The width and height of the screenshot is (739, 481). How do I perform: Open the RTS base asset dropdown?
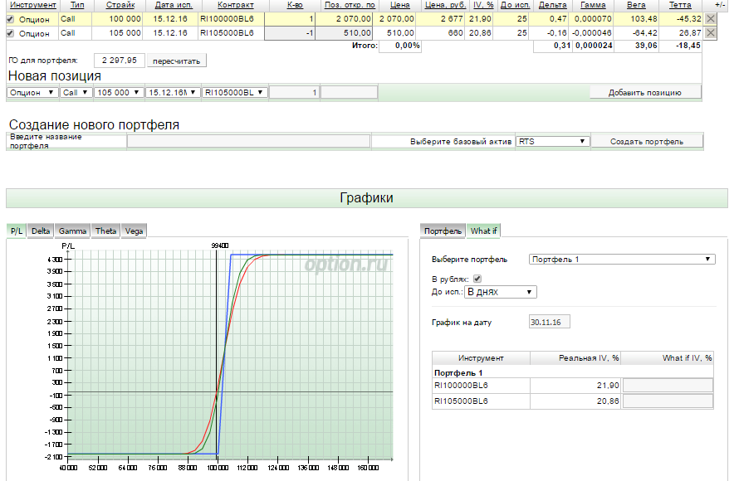coord(552,142)
